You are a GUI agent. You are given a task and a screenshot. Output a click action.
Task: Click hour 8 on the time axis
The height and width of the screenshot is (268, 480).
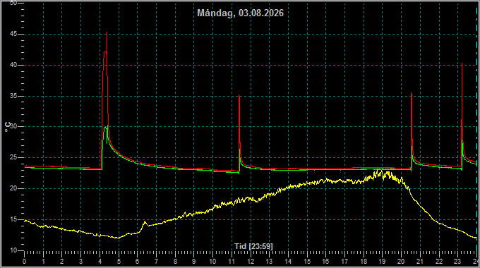(x=175, y=262)
